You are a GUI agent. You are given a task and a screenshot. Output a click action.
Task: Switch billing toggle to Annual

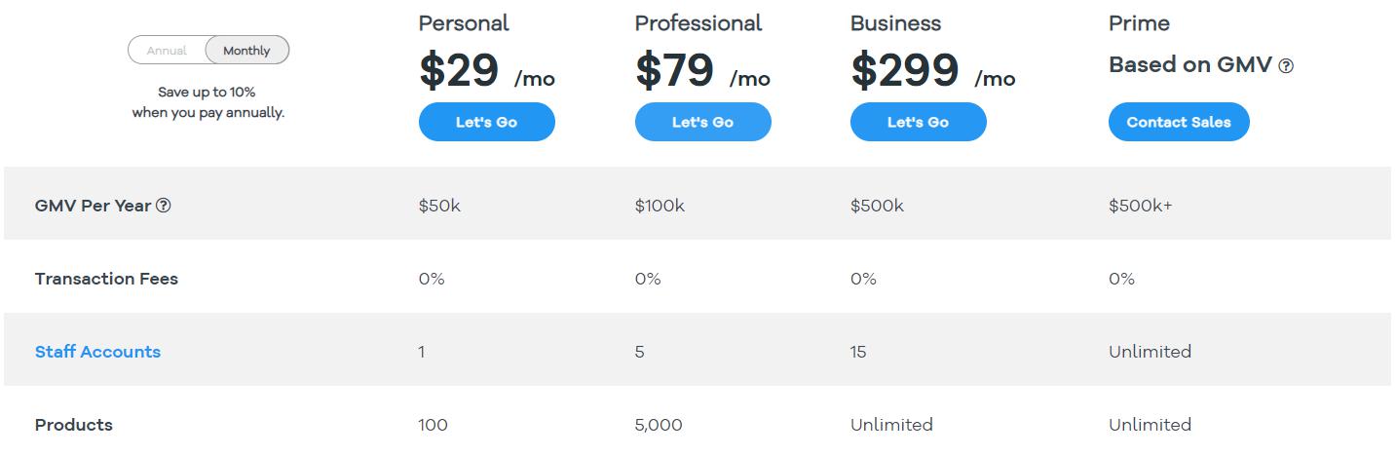click(167, 51)
